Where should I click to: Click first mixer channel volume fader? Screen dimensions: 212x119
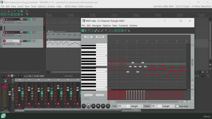click(19, 89)
